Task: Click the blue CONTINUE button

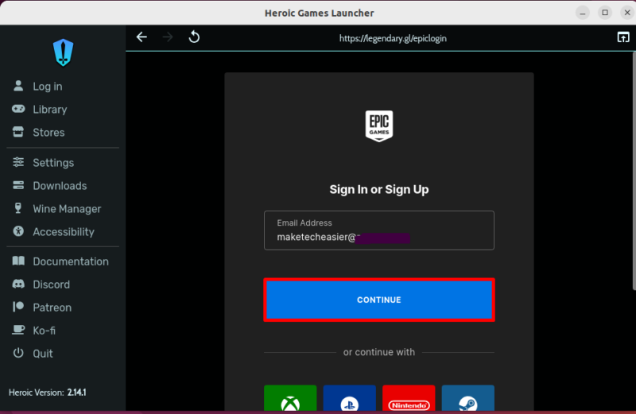Action: (x=379, y=300)
